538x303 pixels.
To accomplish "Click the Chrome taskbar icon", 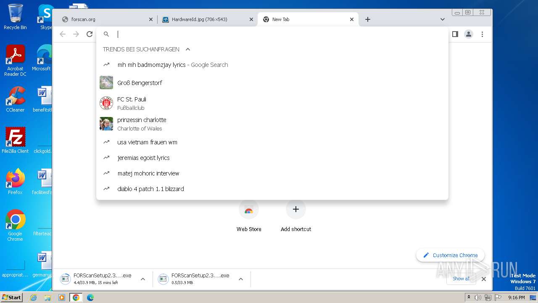I will 76,298.
